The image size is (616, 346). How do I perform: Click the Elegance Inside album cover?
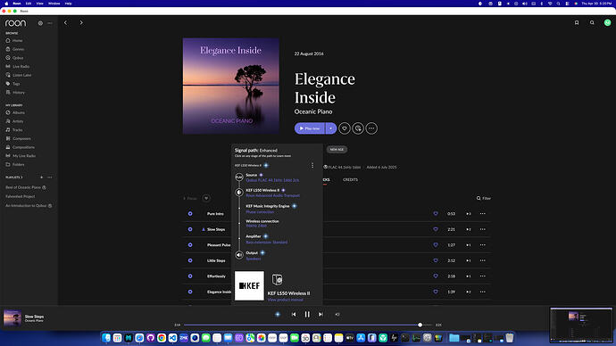point(231,86)
